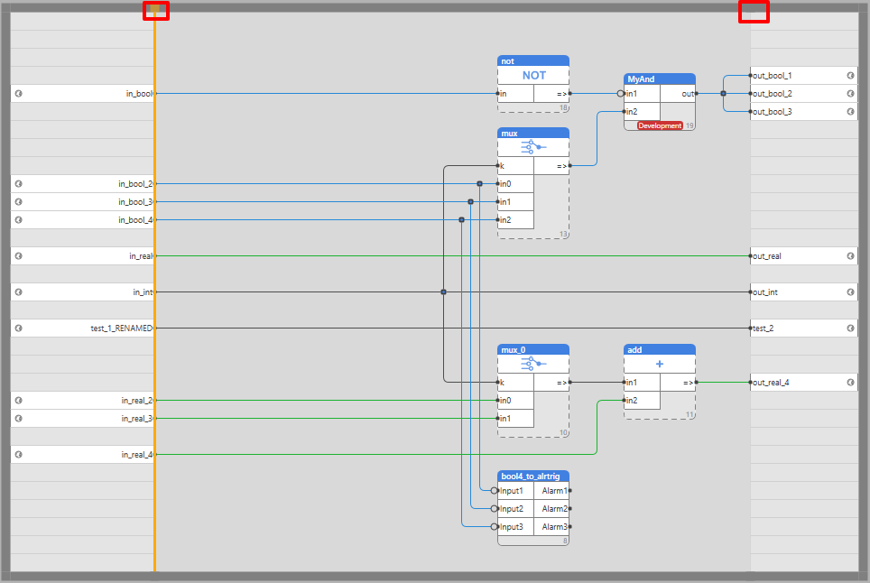Click the round icon beside test_1_RENAMED
Viewport: 870px width, 583px height.
[18, 329]
